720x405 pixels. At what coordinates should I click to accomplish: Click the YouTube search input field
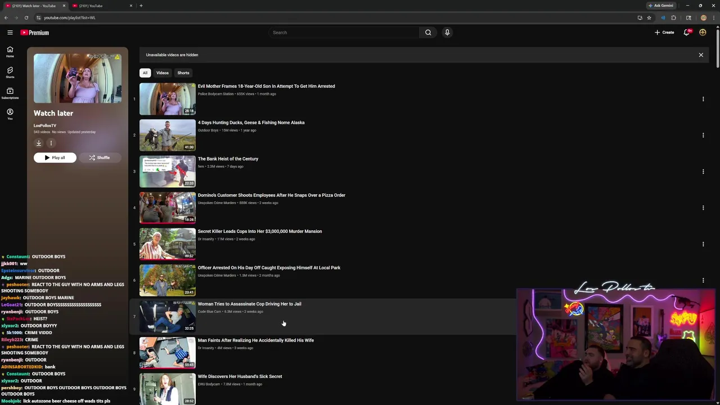[344, 33]
